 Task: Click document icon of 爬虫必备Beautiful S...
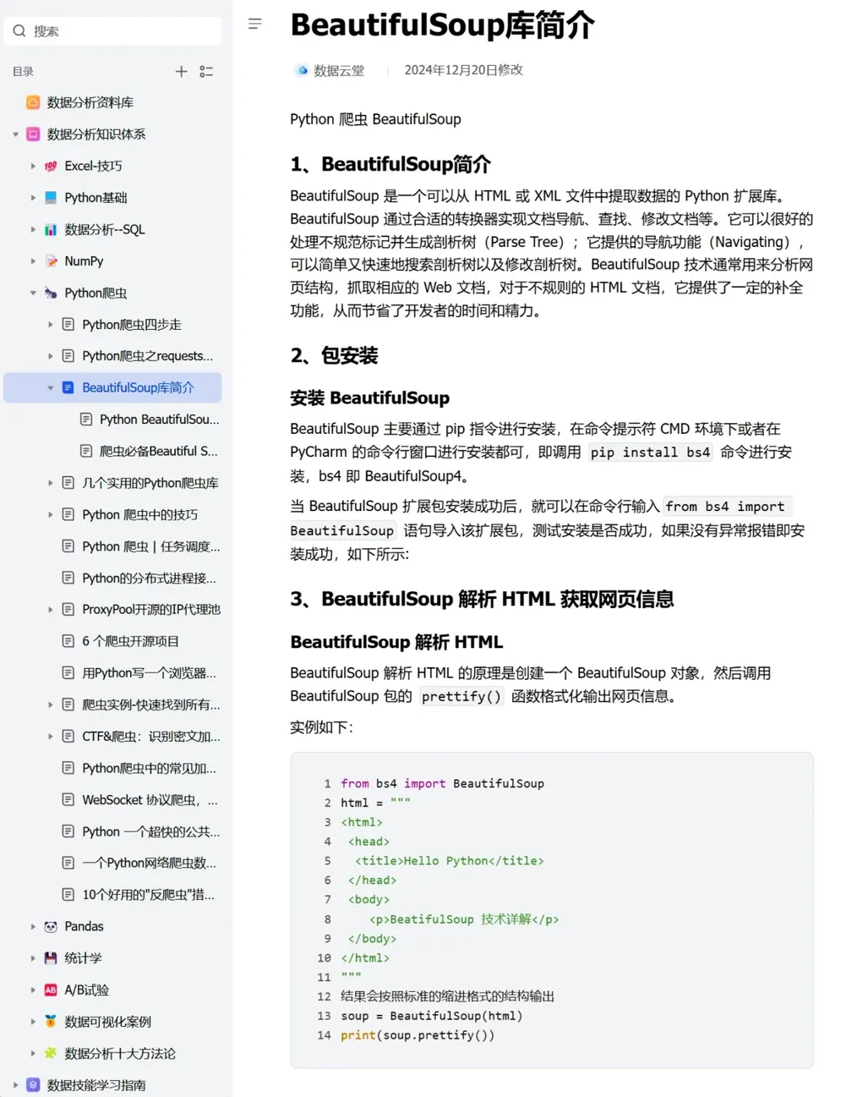click(86, 452)
